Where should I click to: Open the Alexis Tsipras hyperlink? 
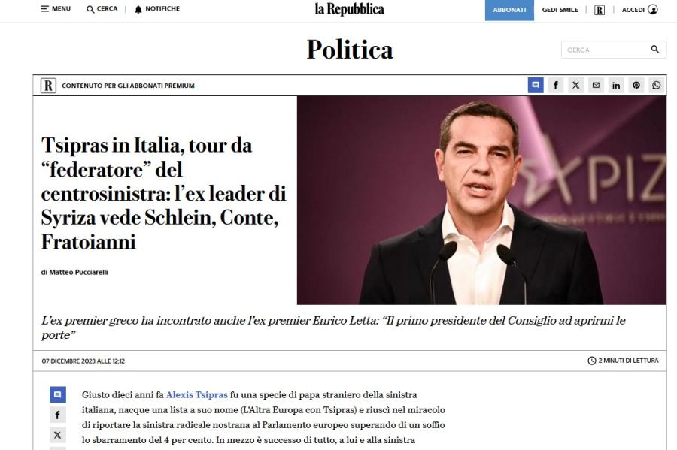[x=197, y=395]
